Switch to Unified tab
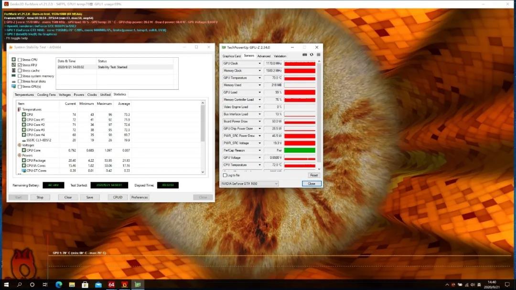 pyautogui.click(x=105, y=94)
